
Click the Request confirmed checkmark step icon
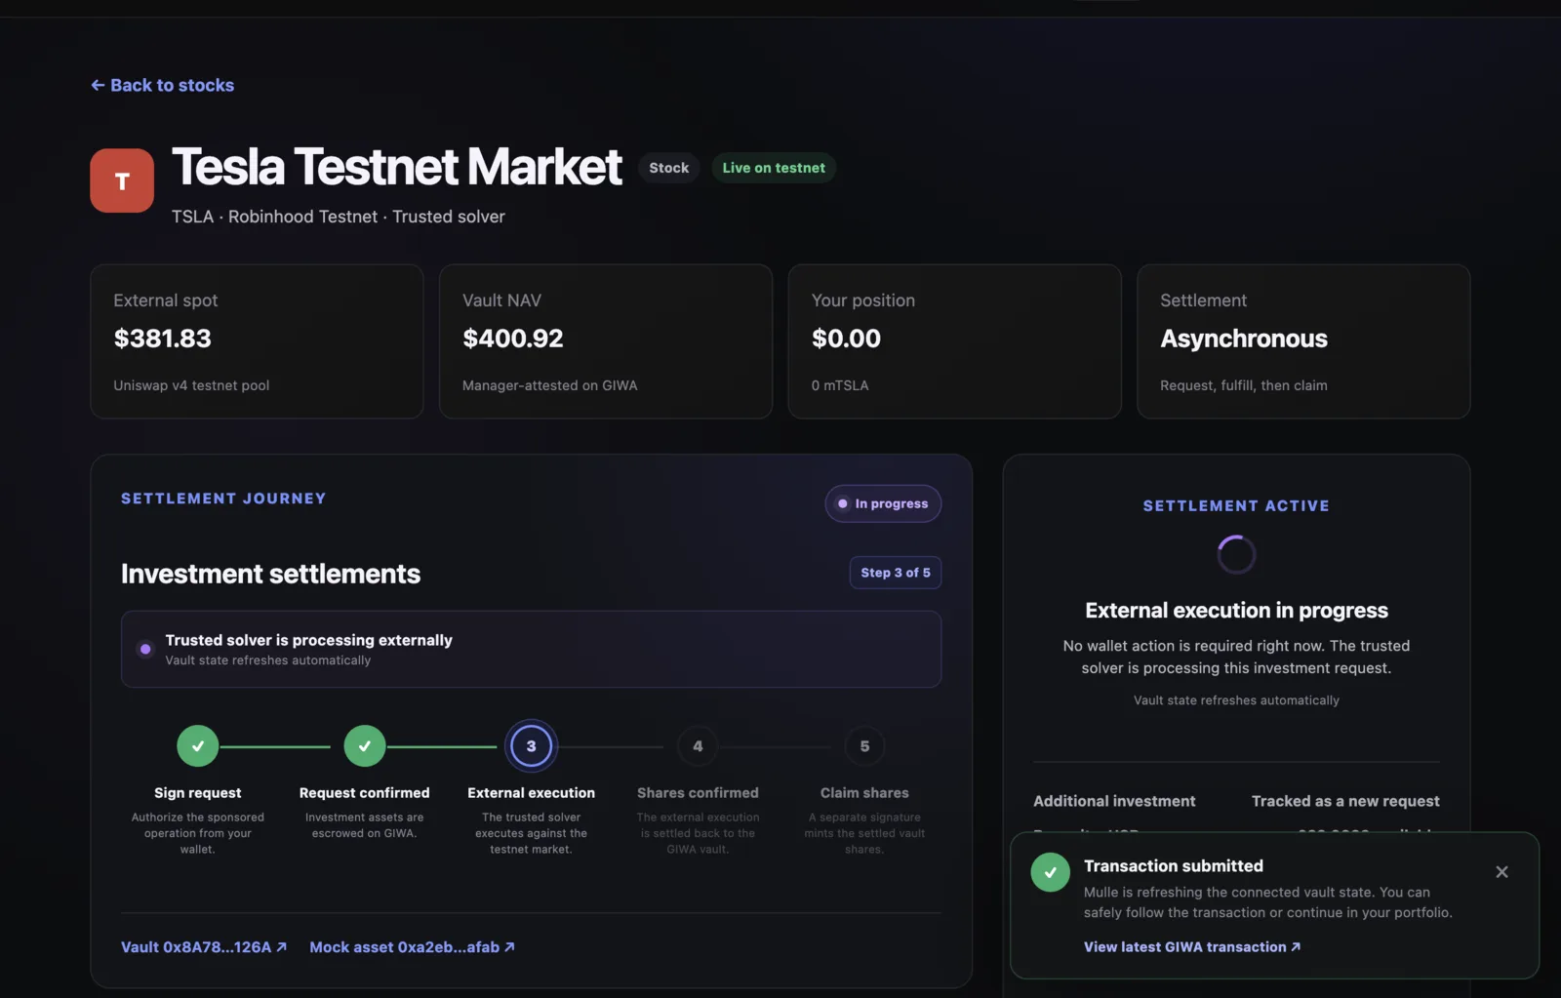[x=365, y=746]
